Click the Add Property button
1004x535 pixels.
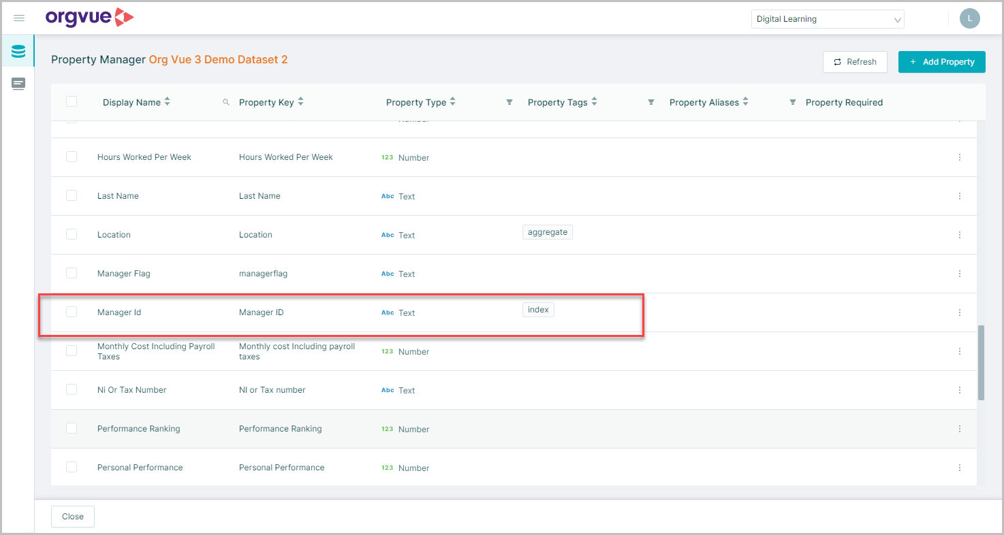point(942,62)
